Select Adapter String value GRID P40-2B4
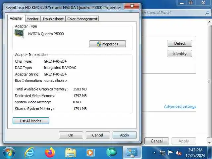The image size is (212, 159). tap(55, 74)
